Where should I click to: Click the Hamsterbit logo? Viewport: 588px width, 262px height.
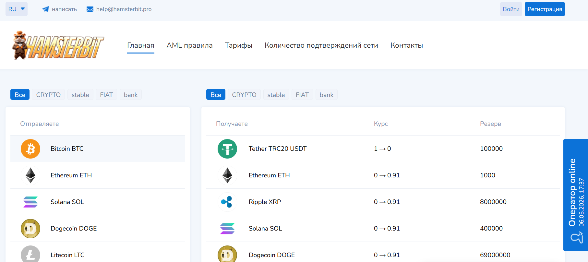pyautogui.click(x=58, y=45)
